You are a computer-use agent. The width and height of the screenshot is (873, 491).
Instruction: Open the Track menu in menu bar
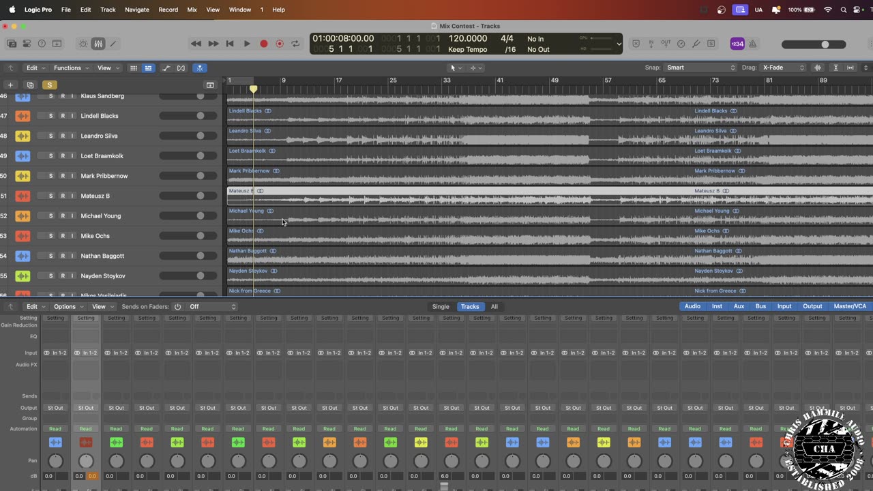click(108, 10)
